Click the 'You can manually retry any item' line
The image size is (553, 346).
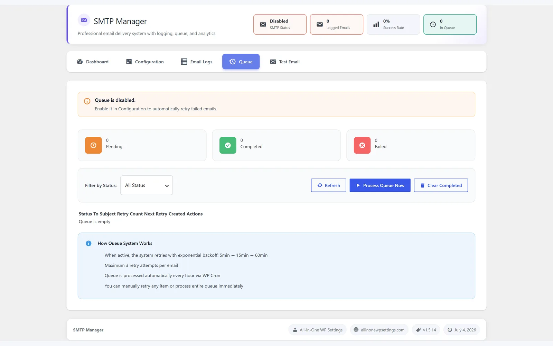[174, 286]
